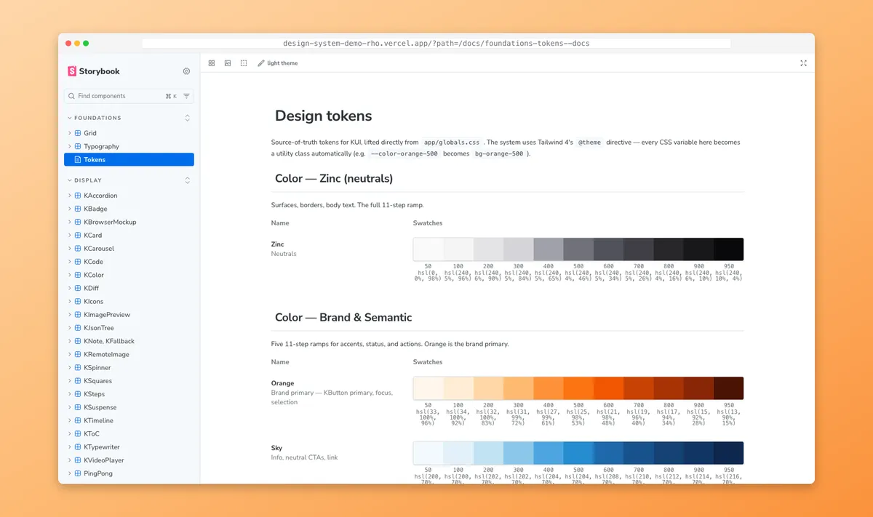
Task: Click the @theme code text
Action: [x=590, y=143]
